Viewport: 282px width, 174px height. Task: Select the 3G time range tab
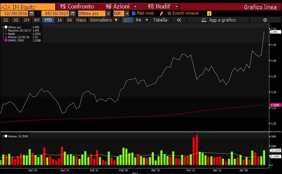[x=16, y=20]
